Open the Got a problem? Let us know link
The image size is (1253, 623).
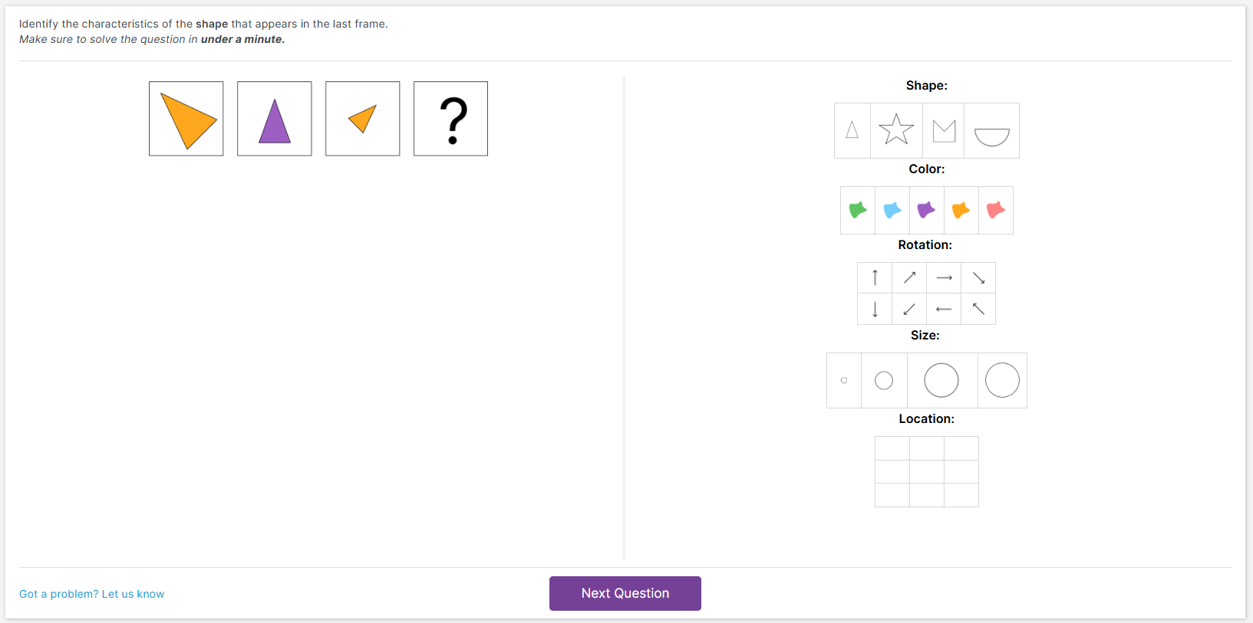click(x=92, y=594)
